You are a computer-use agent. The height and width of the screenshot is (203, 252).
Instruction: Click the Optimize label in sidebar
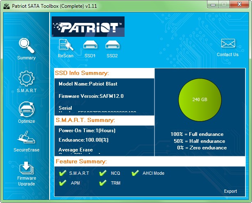(27, 121)
